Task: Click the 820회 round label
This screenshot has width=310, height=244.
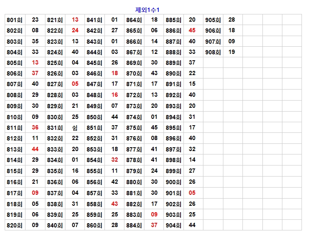Action: click(14, 225)
